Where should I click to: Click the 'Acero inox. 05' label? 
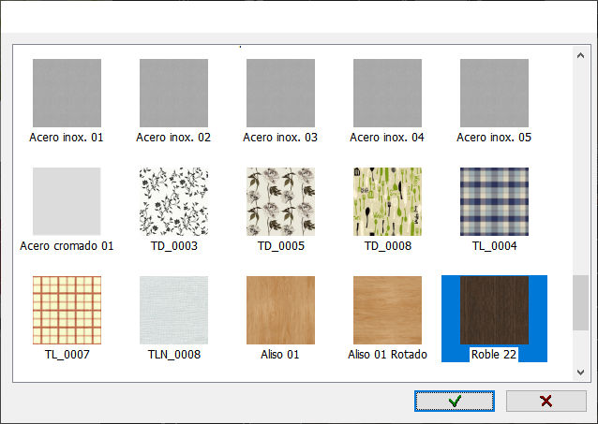pos(494,138)
